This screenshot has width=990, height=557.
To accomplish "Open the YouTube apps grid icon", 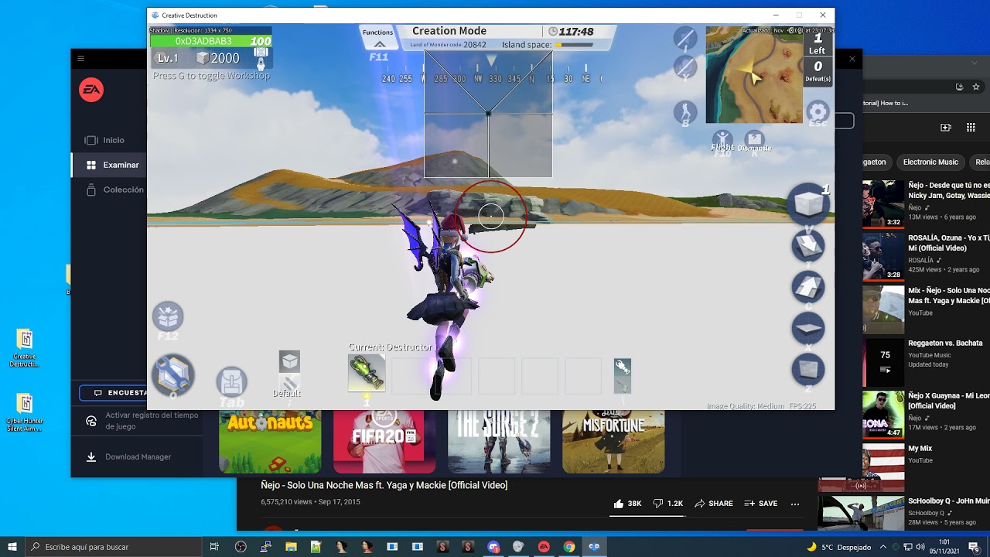I will pyautogui.click(x=971, y=128).
